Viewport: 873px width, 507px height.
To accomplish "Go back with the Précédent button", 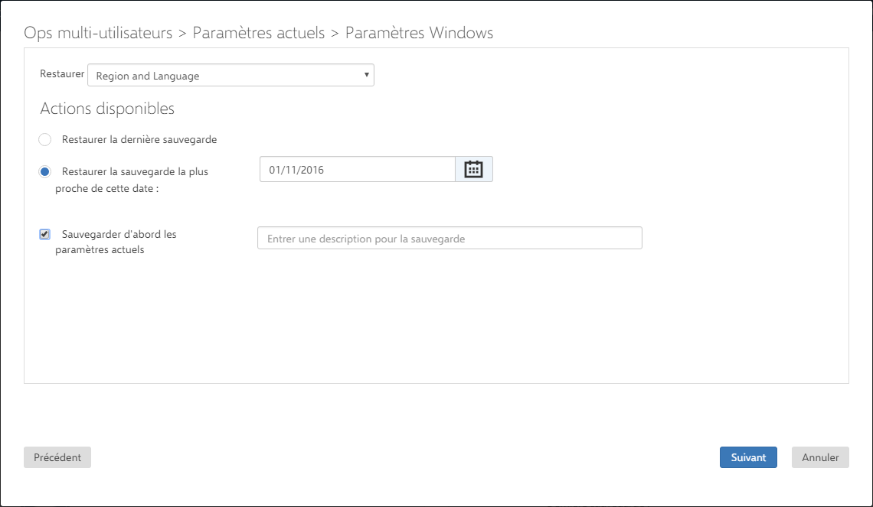I will coord(57,457).
